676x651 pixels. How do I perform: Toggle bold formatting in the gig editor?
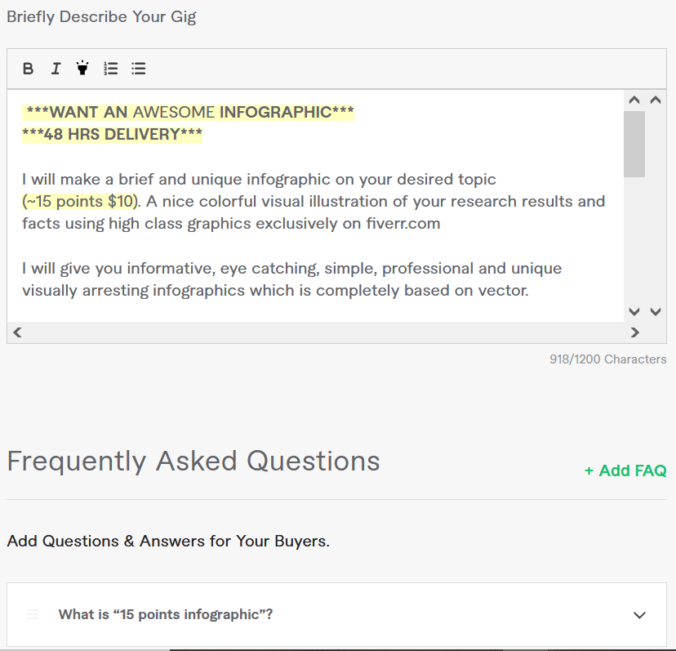pos(28,69)
